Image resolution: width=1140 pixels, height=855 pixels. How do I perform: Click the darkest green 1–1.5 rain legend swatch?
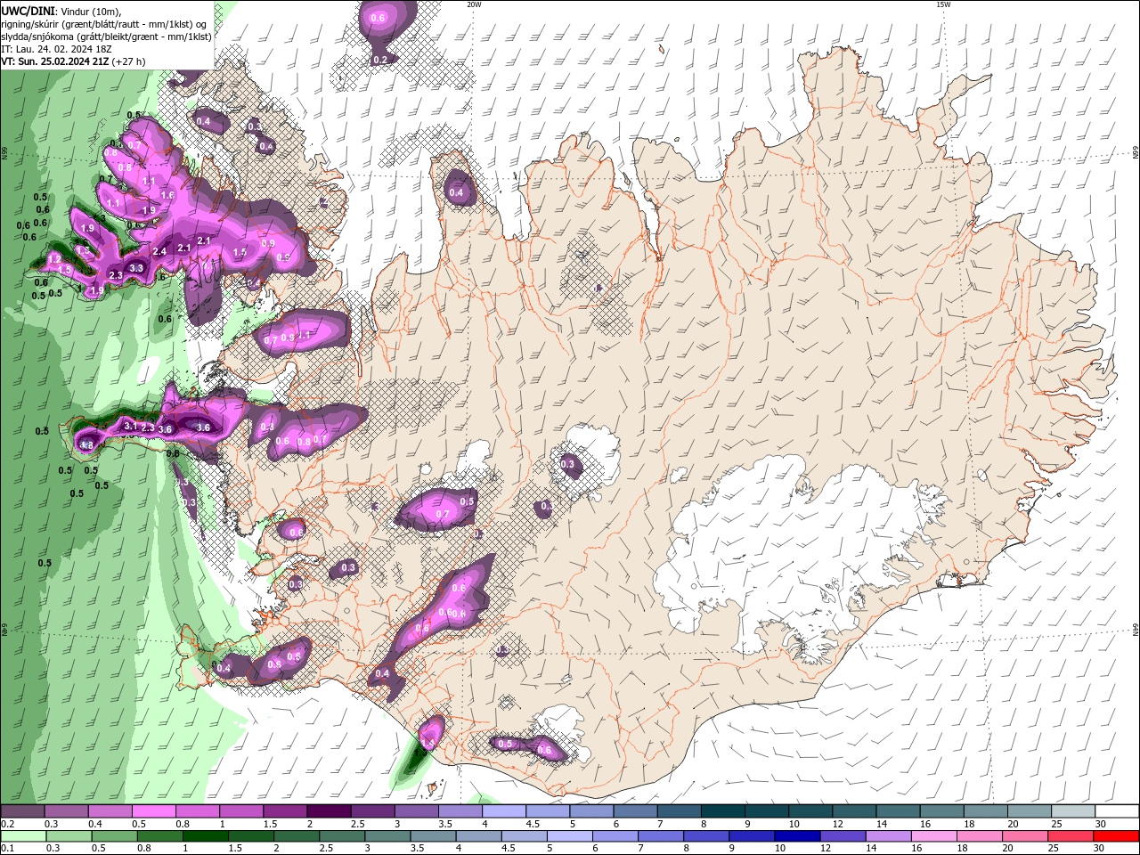pos(205,836)
